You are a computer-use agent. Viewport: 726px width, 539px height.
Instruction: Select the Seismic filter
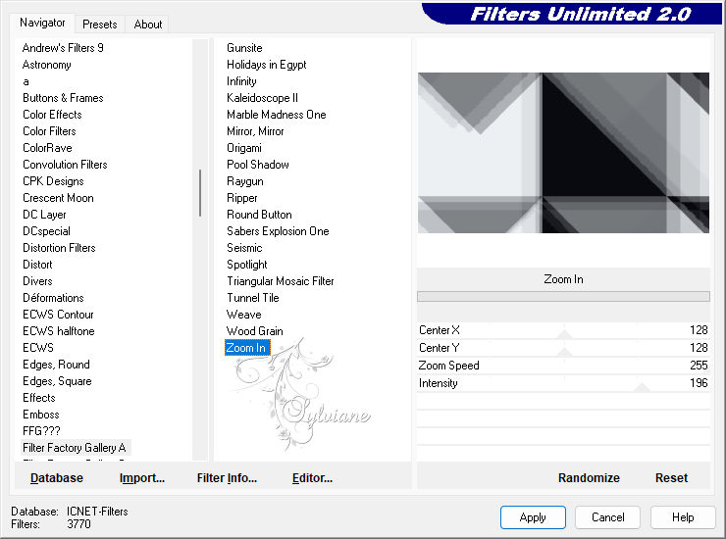(244, 248)
